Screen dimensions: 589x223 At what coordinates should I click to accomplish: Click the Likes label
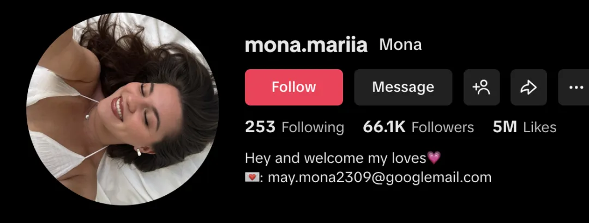pyautogui.click(x=540, y=127)
